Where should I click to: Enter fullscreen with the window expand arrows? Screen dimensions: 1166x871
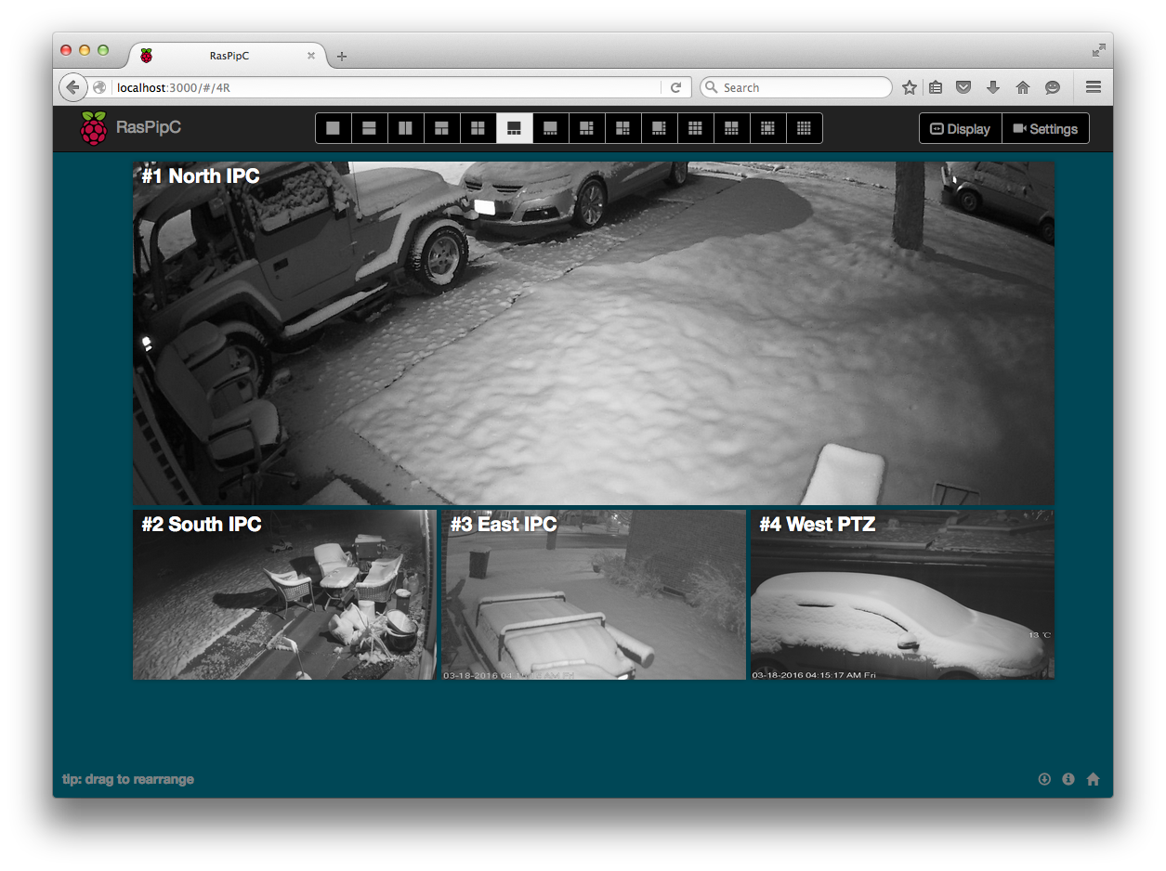1098,49
